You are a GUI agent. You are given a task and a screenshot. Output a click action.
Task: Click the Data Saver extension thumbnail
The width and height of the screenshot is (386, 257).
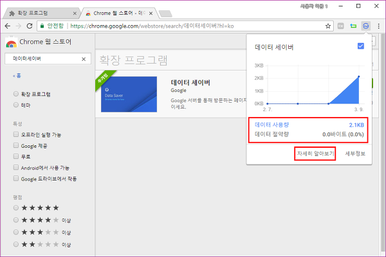click(x=129, y=94)
